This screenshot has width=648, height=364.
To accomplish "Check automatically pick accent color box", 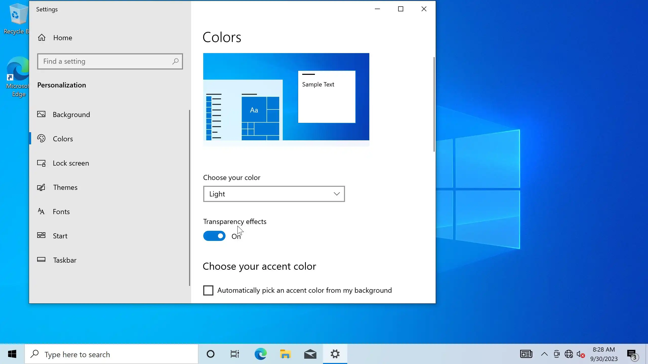I will point(208,290).
